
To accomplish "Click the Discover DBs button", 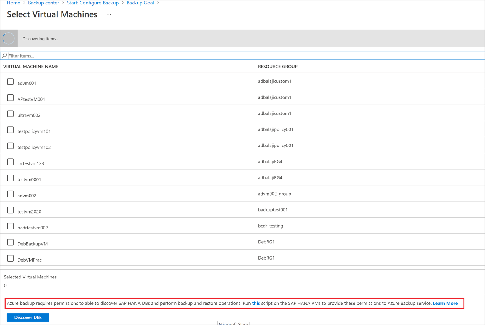I will pyautogui.click(x=28, y=317).
